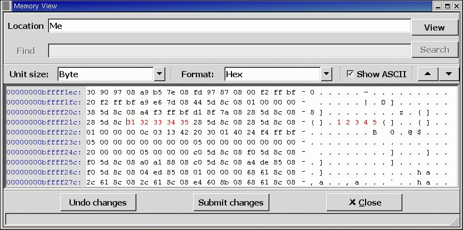Click the status bar resize grip
Screen dimensions: 463x230
coord(455,221)
